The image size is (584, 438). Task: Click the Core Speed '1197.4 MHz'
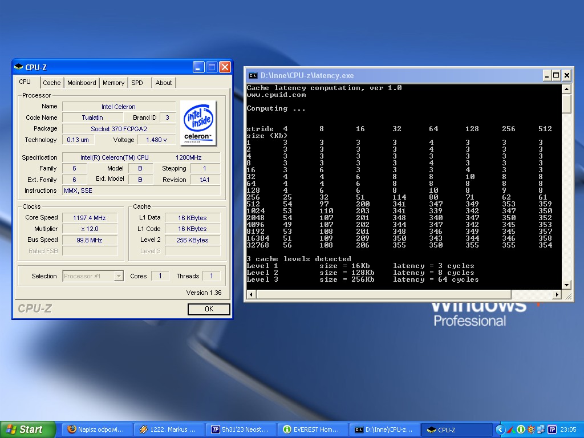click(x=90, y=218)
